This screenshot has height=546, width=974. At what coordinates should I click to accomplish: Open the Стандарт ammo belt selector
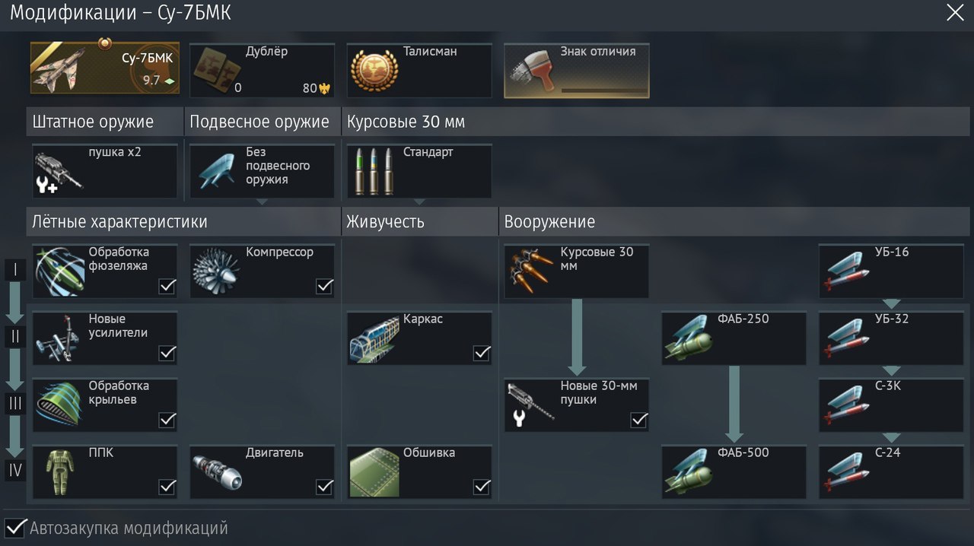click(419, 171)
